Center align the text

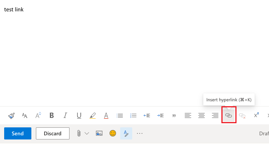click(x=201, y=116)
